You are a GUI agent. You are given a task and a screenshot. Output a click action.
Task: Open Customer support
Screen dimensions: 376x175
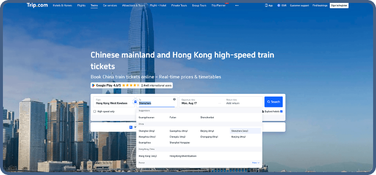click(x=299, y=5)
